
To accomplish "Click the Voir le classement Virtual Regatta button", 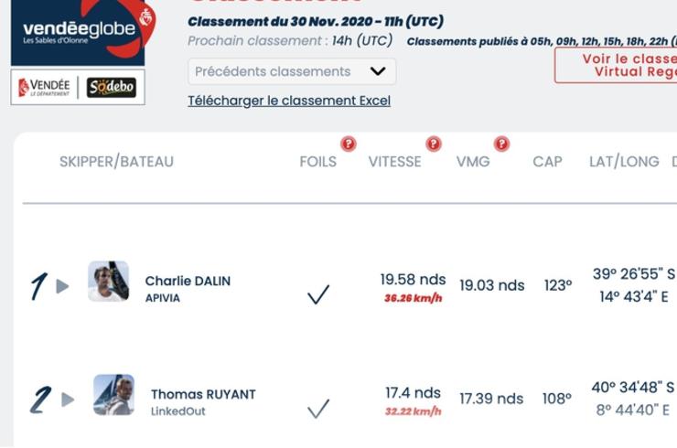I will [x=617, y=65].
